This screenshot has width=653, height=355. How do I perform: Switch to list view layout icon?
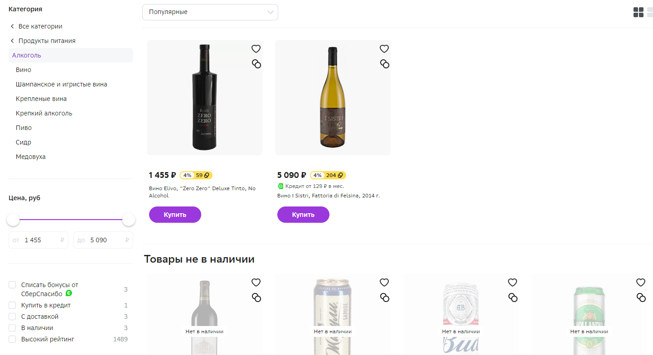click(650, 12)
